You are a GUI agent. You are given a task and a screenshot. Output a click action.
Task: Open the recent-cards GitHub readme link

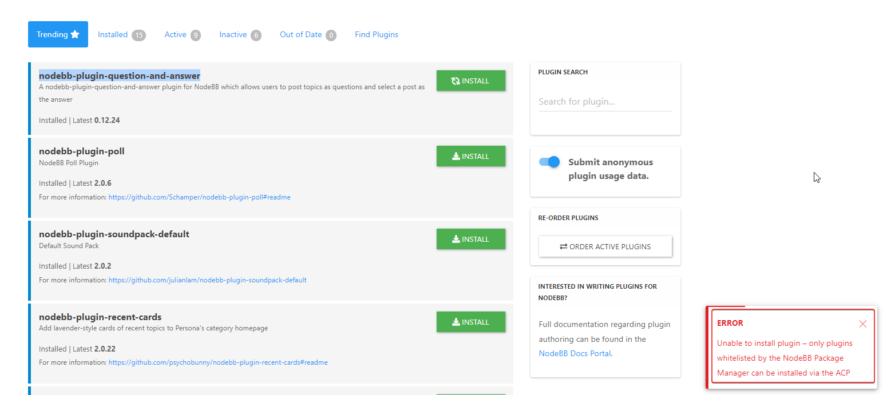click(217, 362)
